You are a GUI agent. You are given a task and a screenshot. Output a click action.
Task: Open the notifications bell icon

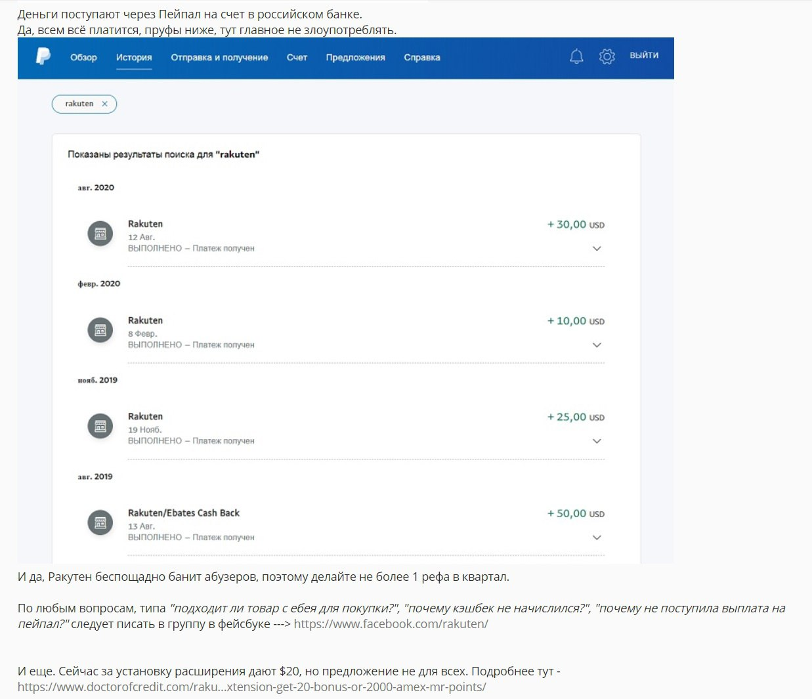[x=576, y=56]
